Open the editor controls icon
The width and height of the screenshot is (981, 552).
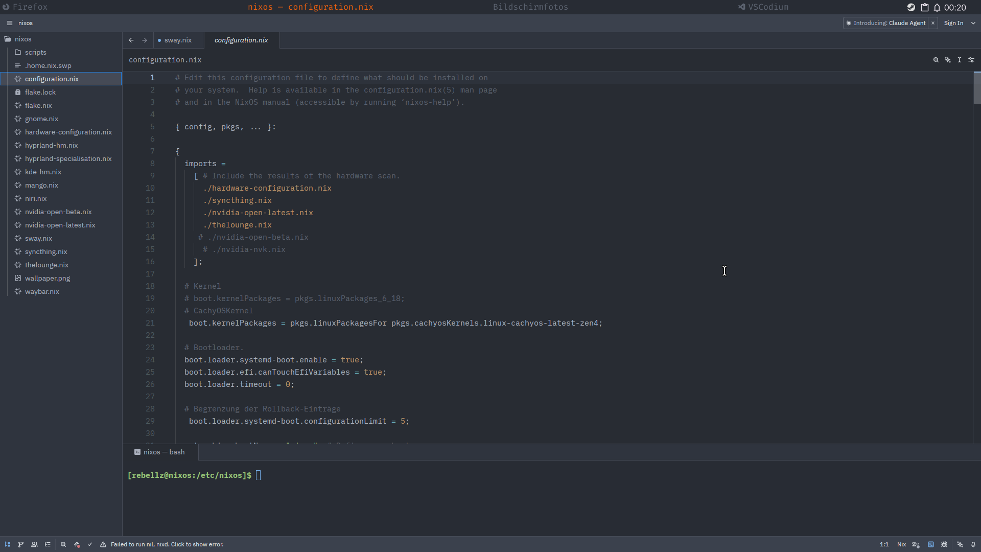click(971, 60)
